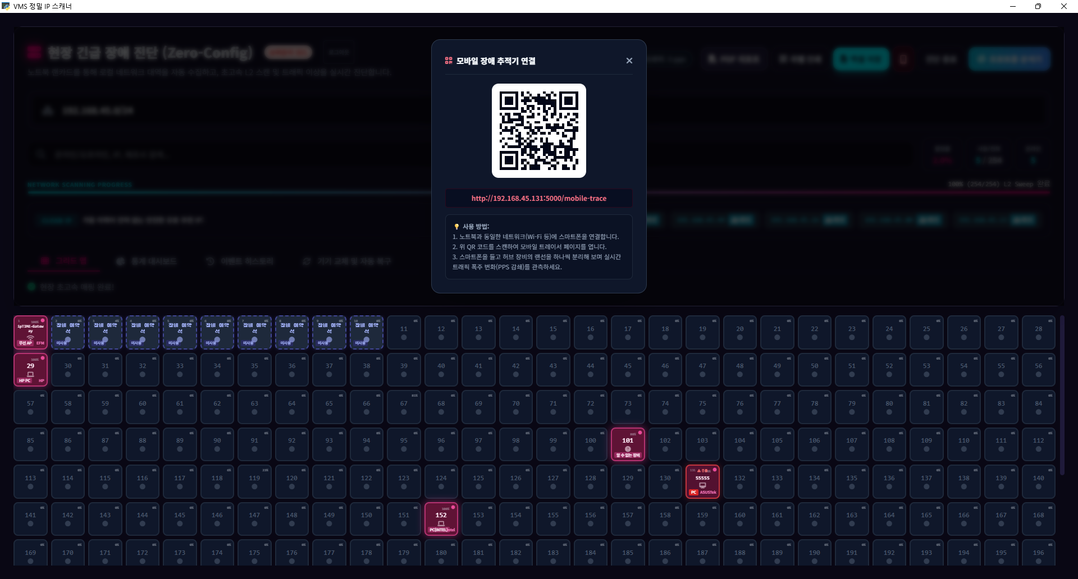Select IP cell 57
This screenshot has width=1078, height=579.
coord(30,407)
